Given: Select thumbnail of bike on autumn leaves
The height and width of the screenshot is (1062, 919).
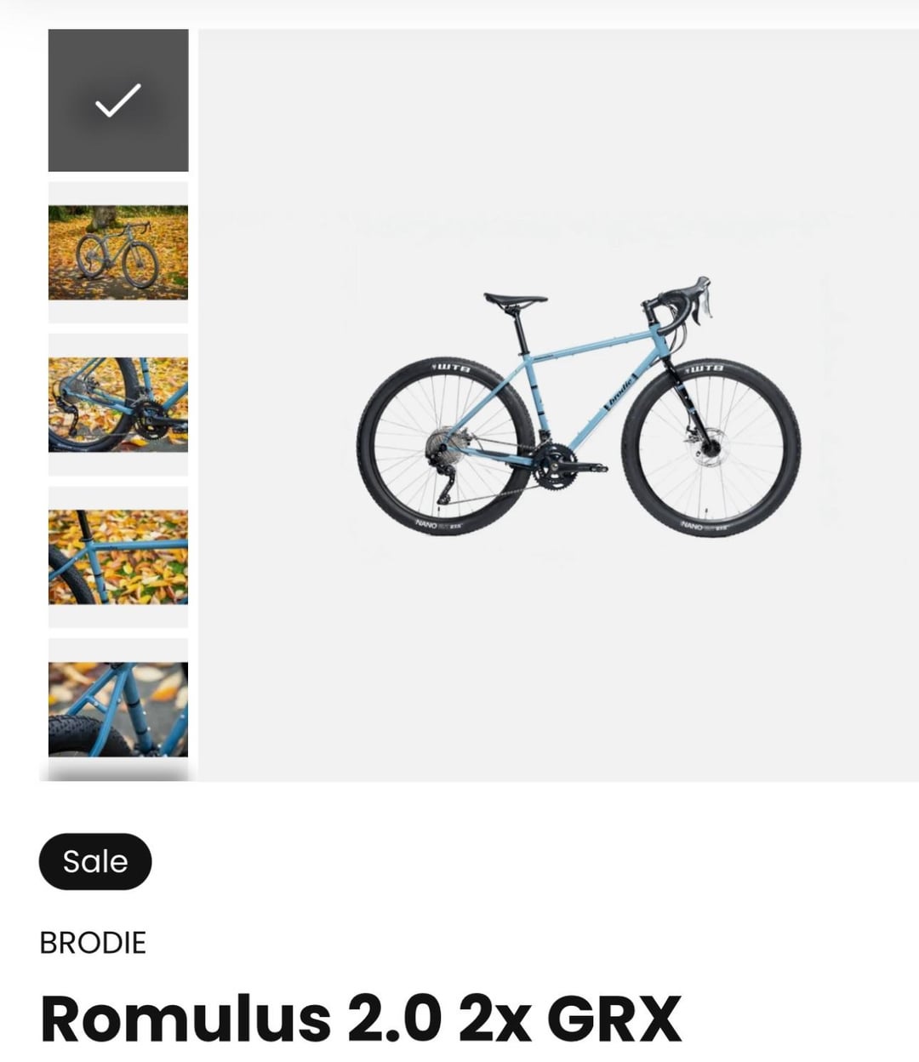Looking at the screenshot, I should 117,253.
